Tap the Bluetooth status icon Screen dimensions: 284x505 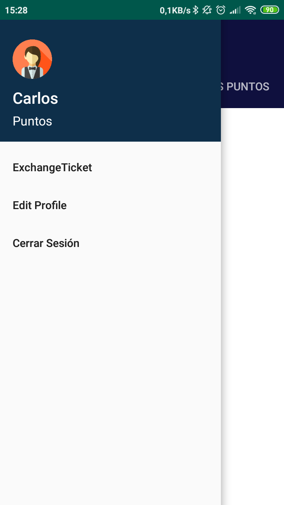196,10
